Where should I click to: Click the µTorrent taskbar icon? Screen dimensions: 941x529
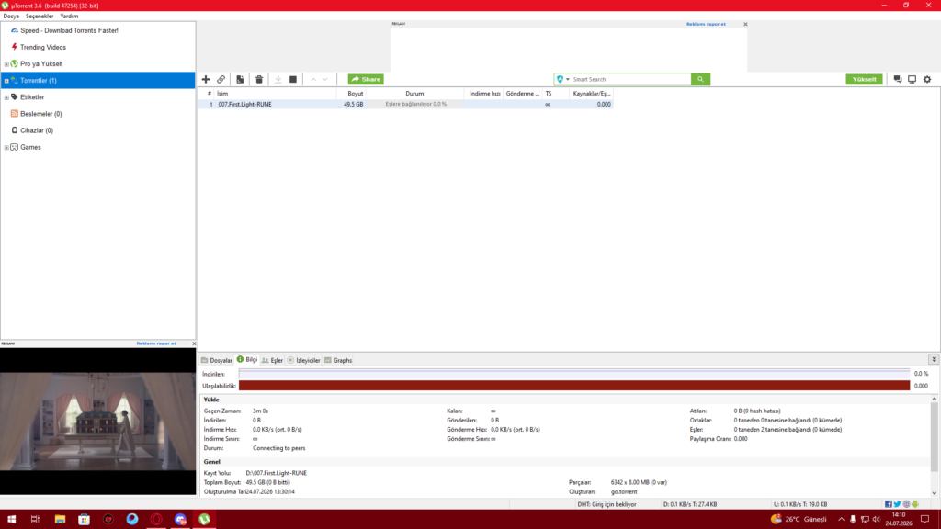(205, 520)
